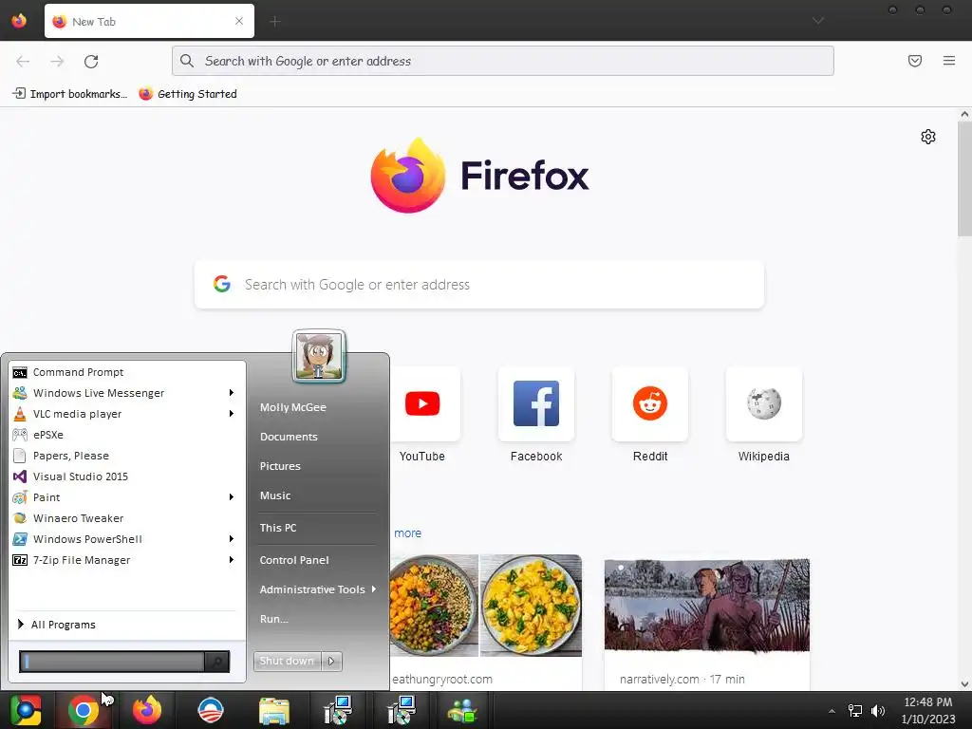Expand Administrative Tools submenu arrow
Viewport: 972px width, 729px height.
coord(374,589)
